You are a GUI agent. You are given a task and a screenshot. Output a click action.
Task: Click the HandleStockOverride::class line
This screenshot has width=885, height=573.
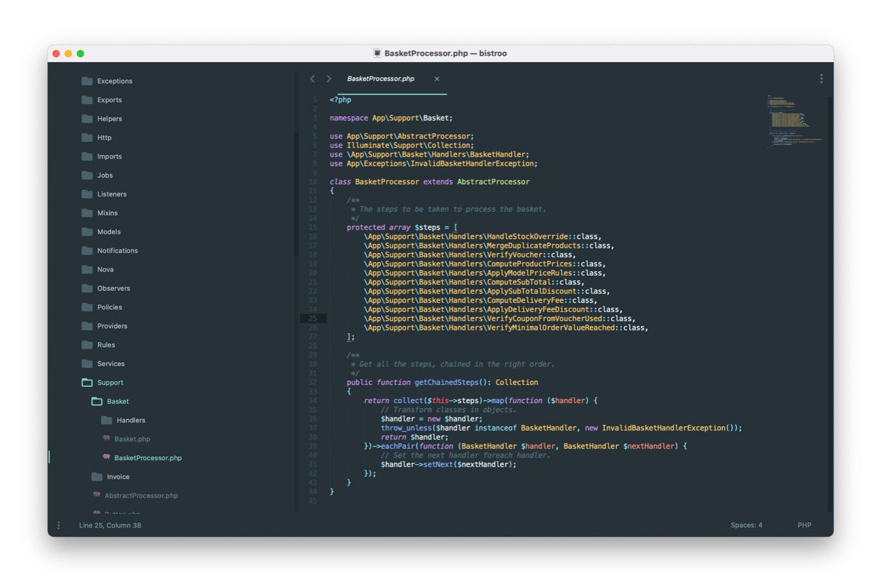click(x=483, y=236)
